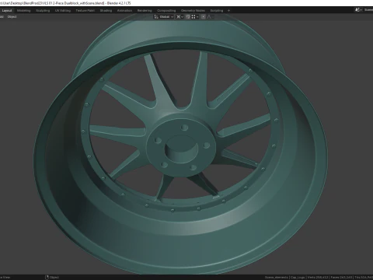Toggle proportional editing on
Viewport: 373px width, 280px height.
(203, 17)
